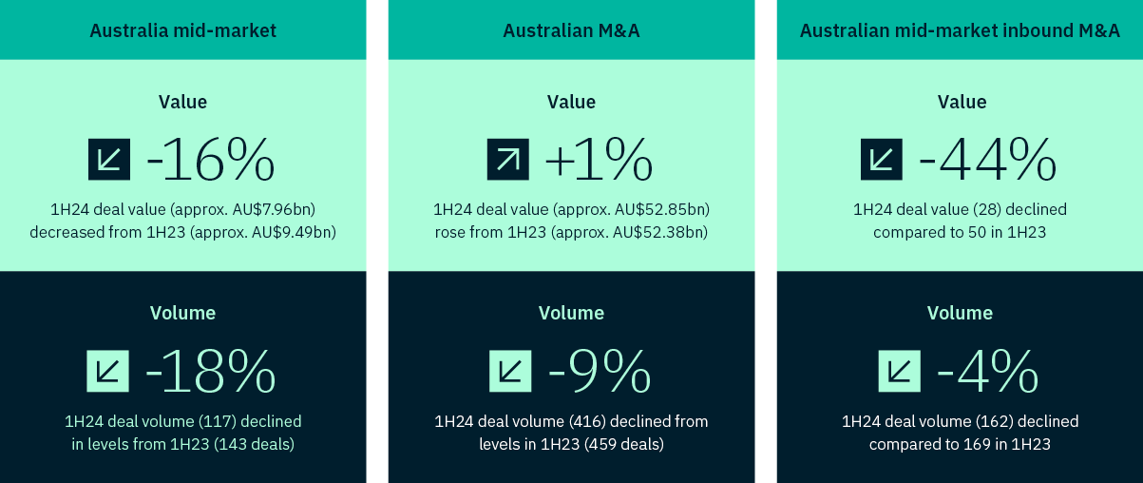1143x483 pixels.
Task: Click the AU$7.96bn deal value description
Action: [x=183, y=220]
